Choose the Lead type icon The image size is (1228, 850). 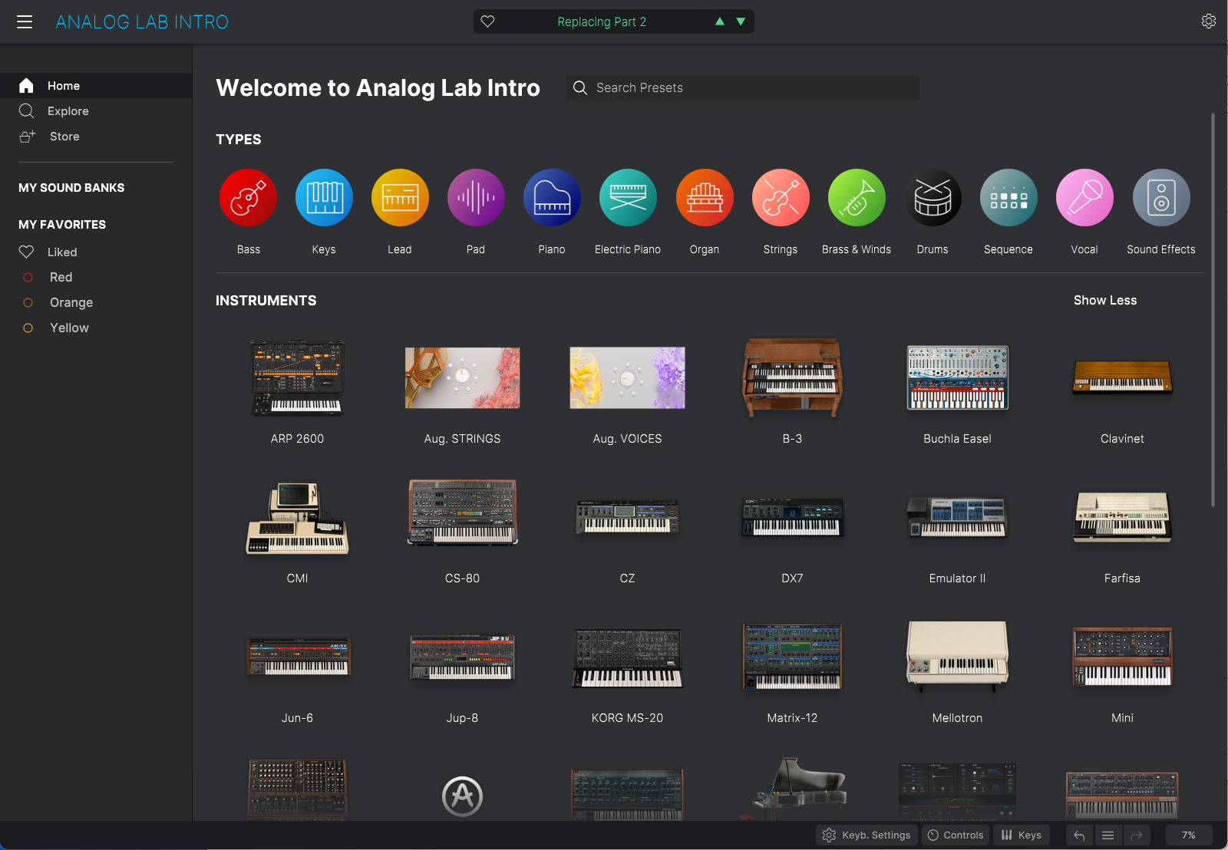coord(400,198)
